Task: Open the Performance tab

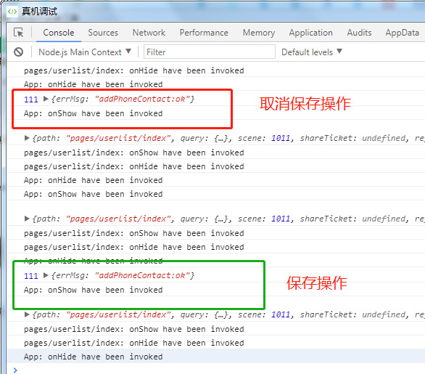Action: 204,33
